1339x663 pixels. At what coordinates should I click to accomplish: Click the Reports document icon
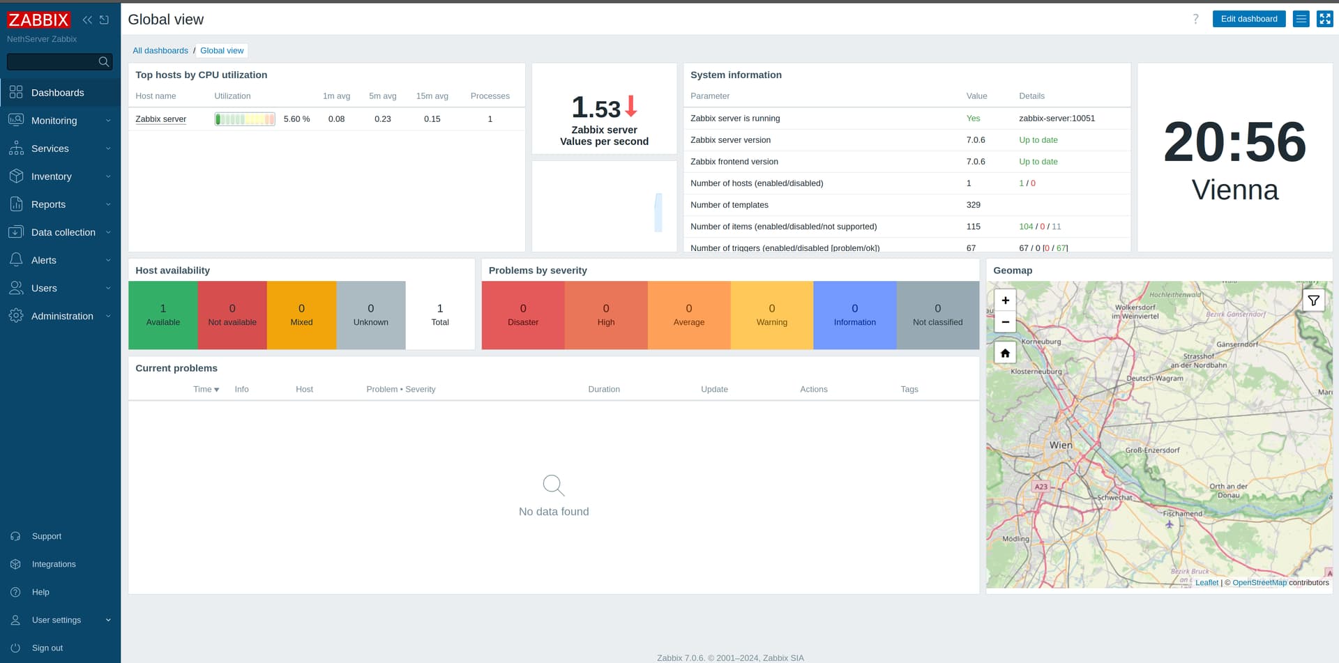[16, 204]
